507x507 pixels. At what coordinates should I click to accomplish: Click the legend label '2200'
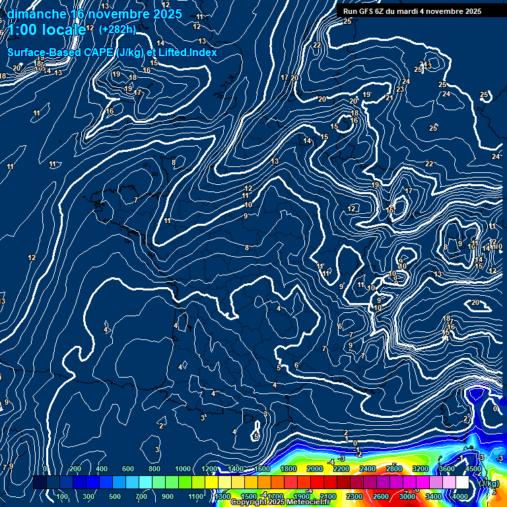[x=341, y=469]
